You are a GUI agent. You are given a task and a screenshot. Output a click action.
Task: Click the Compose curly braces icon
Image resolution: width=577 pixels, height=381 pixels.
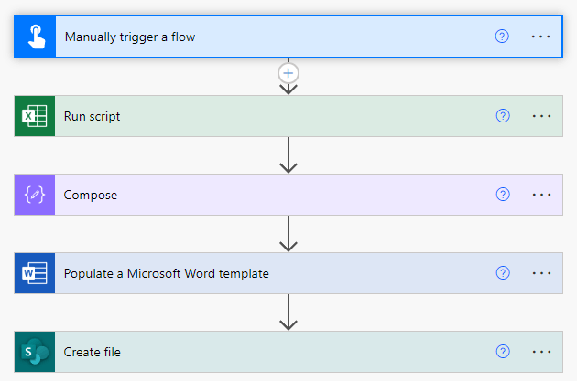point(35,195)
